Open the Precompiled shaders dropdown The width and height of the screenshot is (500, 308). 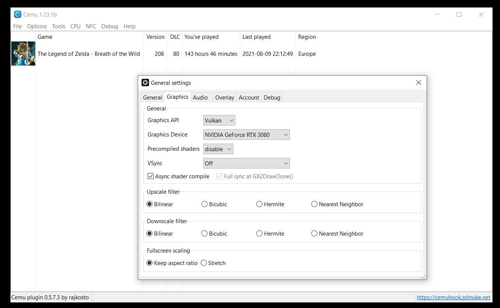coord(218,149)
